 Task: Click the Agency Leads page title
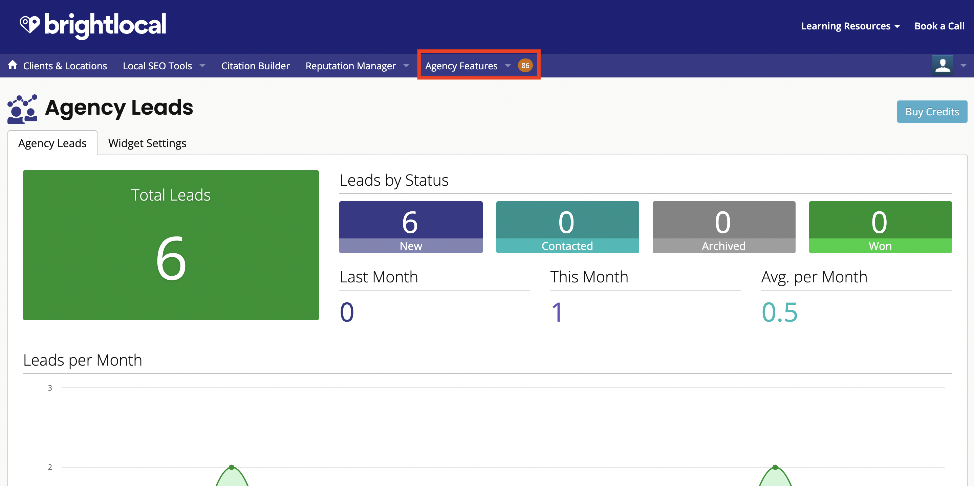(119, 108)
